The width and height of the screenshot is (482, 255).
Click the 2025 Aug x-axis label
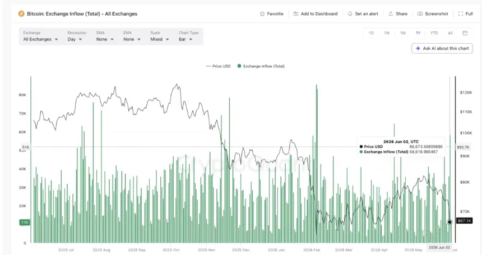101,250
